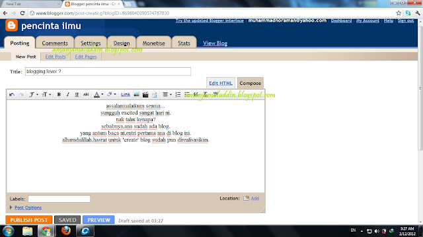Toggle italic formatting

coord(67,95)
